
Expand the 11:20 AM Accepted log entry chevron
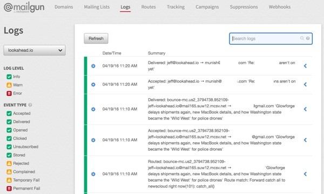pos(305,85)
